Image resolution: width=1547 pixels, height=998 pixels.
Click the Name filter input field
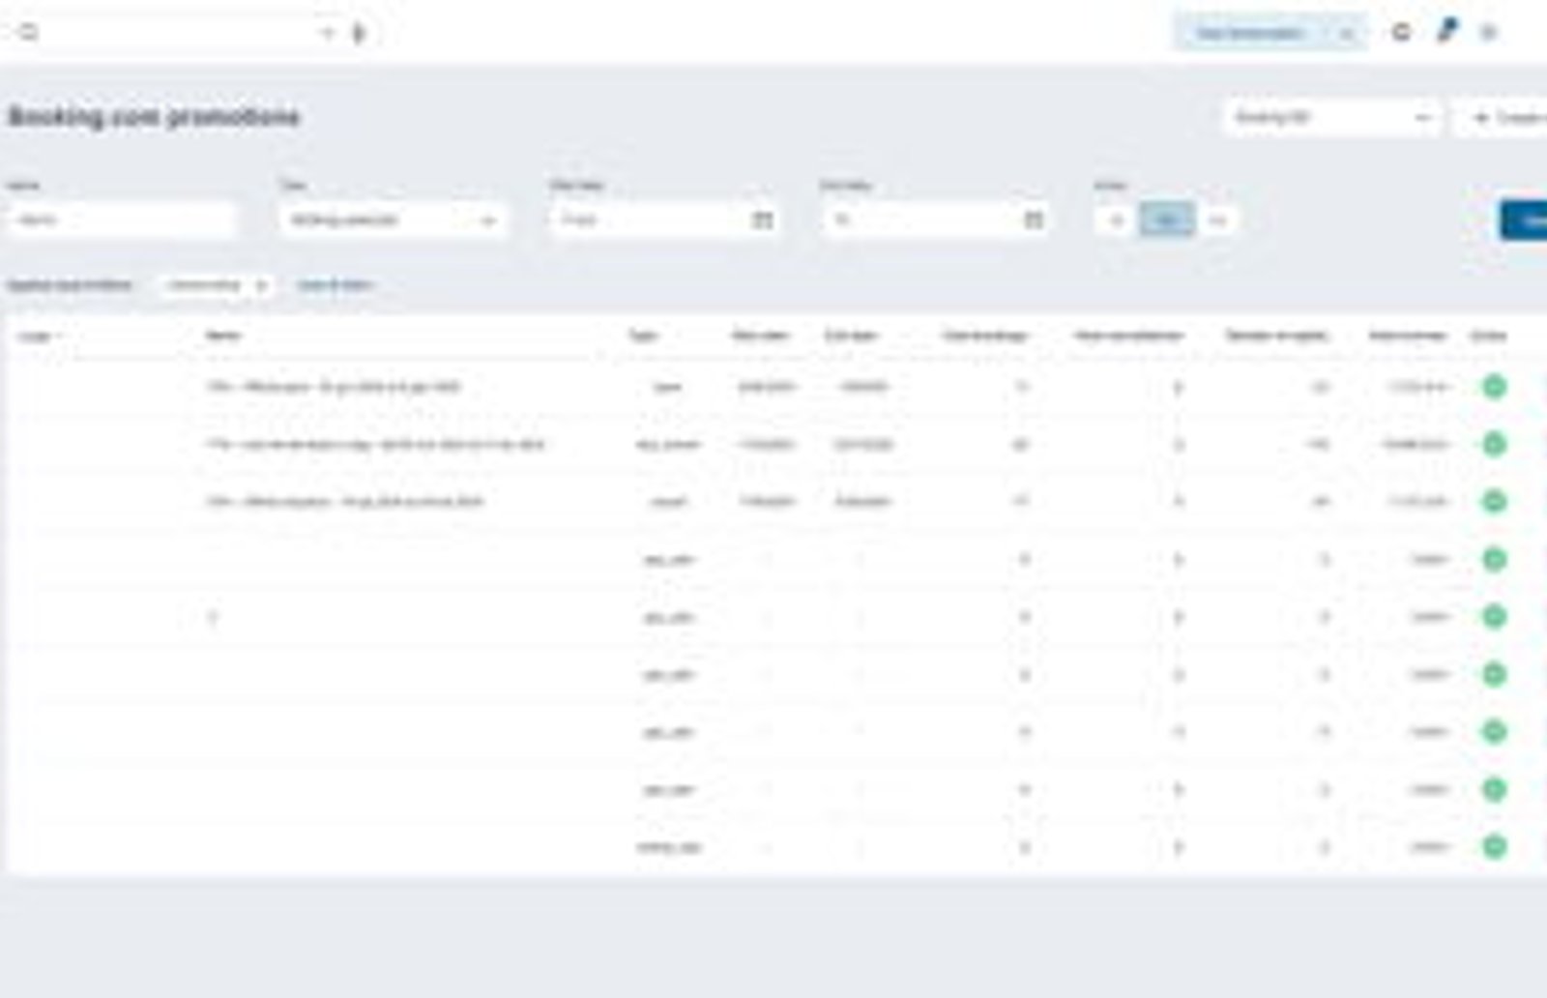click(122, 220)
